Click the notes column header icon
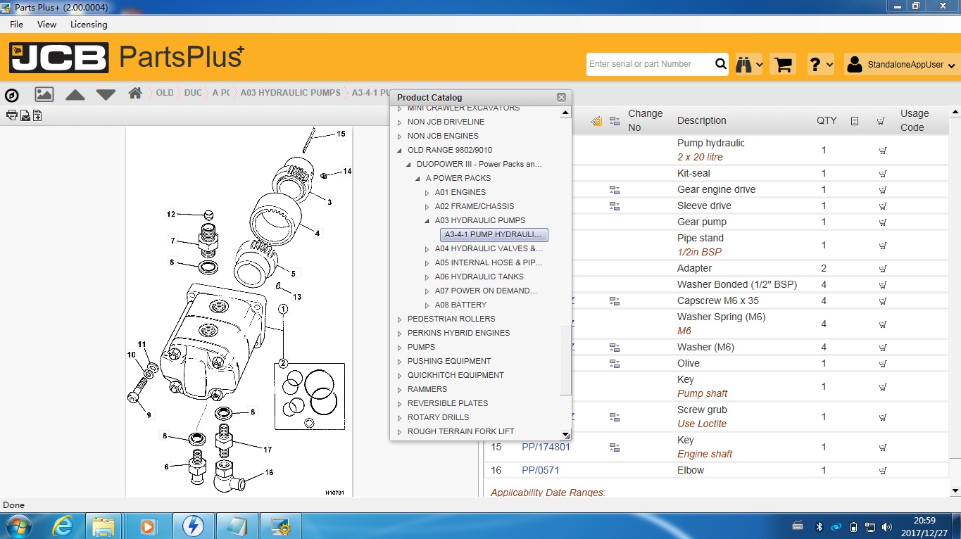This screenshot has width=961, height=539. pyautogui.click(x=855, y=121)
